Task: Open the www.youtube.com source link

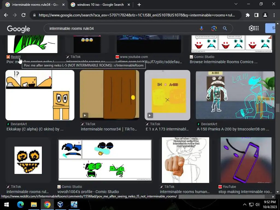Action: coord(134,57)
